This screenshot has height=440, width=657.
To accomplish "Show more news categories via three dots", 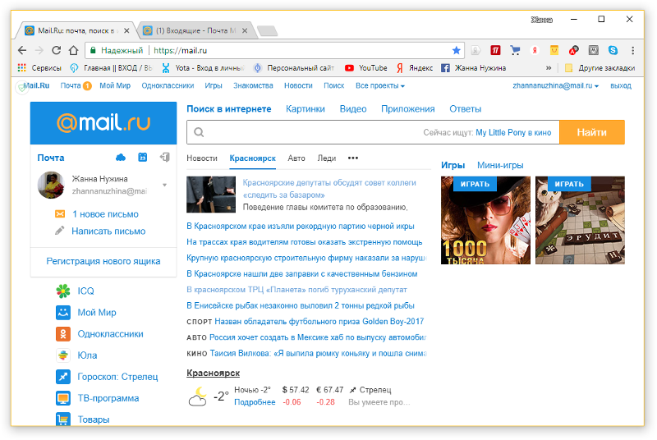I will tap(353, 158).
